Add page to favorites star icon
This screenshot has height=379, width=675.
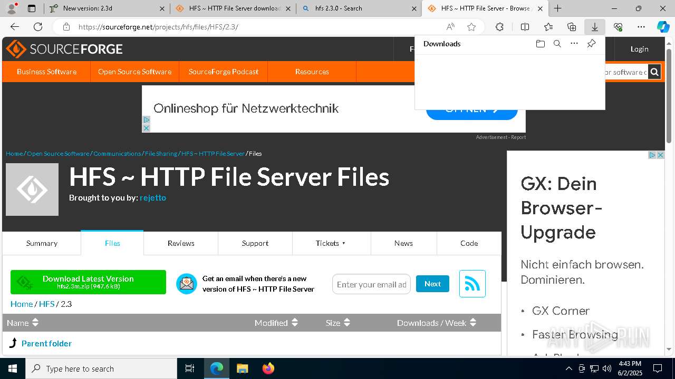471,27
